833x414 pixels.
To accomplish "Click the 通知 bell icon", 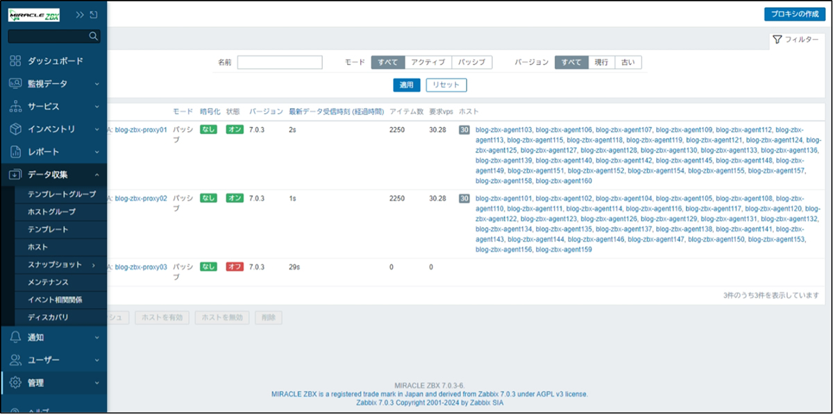I will (15, 338).
